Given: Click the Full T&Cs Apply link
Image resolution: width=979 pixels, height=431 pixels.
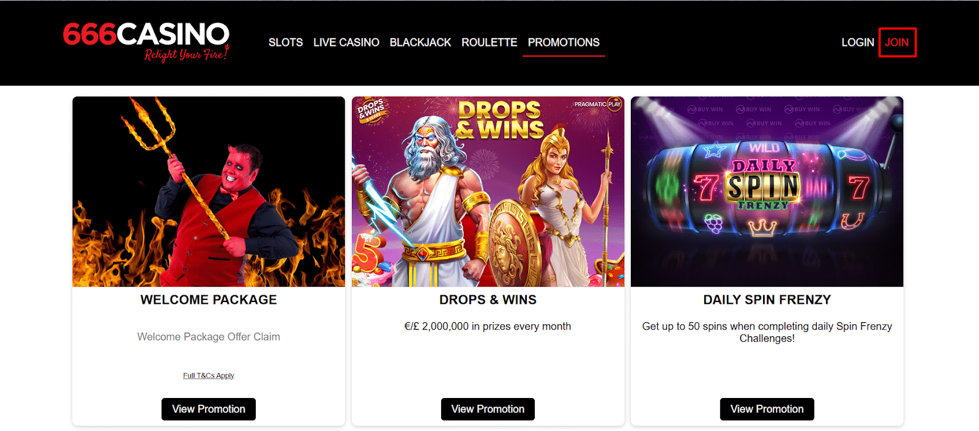Looking at the screenshot, I should [x=209, y=375].
